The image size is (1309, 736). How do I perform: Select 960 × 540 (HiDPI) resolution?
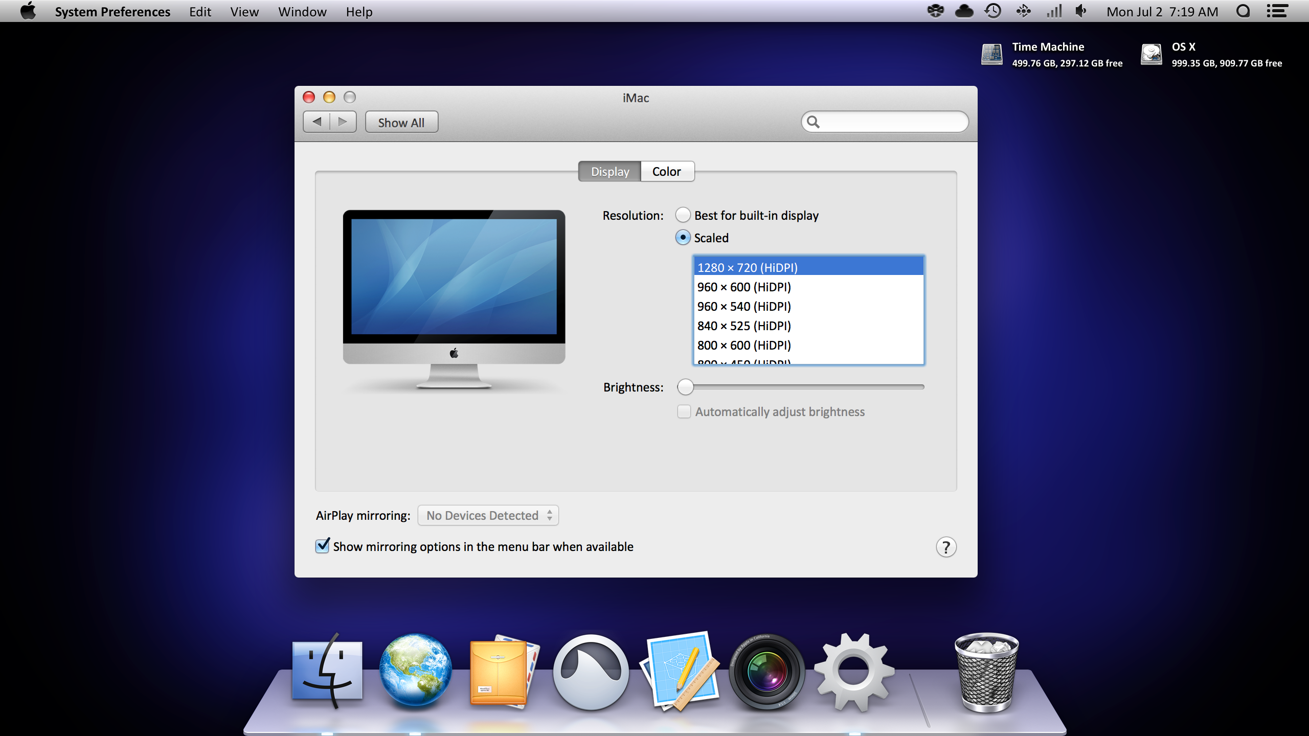pos(808,306)
